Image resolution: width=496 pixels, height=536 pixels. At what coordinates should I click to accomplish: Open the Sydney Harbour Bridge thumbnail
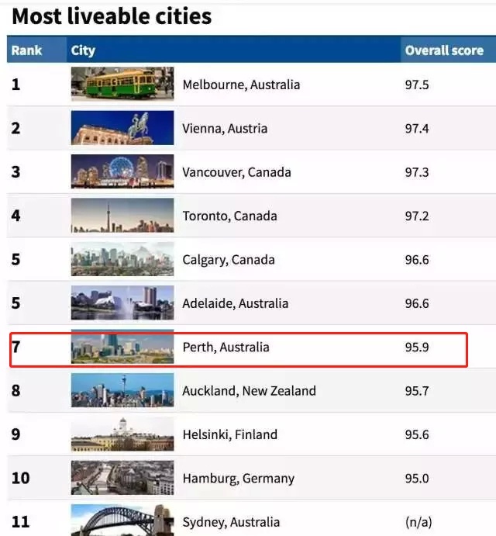(x=122, y=520)
